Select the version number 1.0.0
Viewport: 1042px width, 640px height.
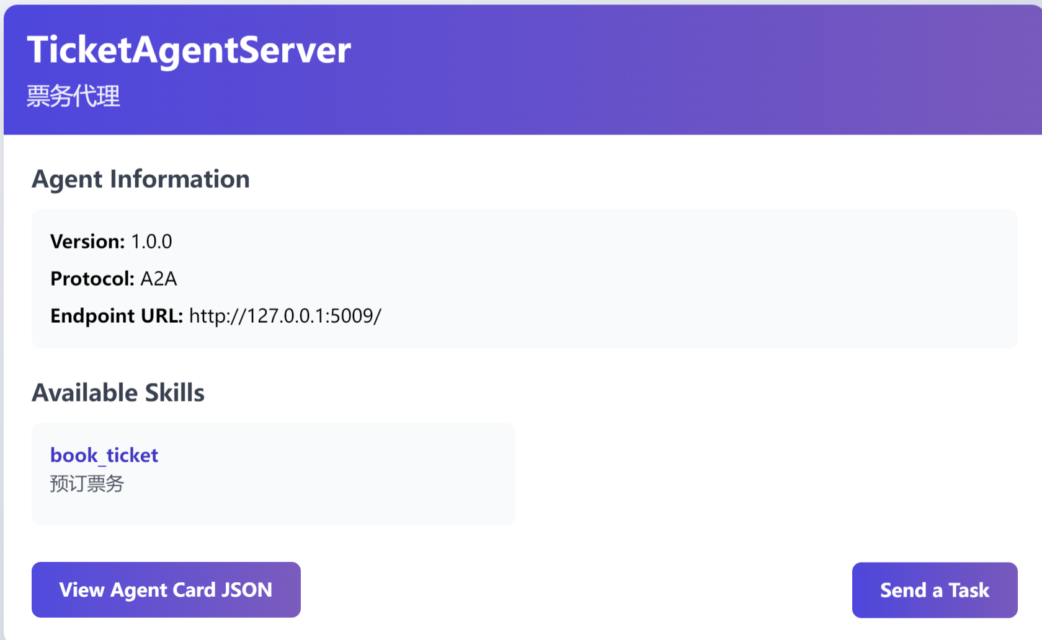click(151, 242)
